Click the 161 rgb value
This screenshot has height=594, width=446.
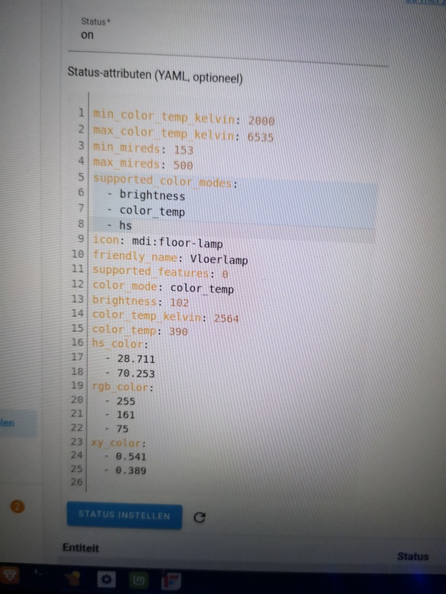tap(126, 414)
